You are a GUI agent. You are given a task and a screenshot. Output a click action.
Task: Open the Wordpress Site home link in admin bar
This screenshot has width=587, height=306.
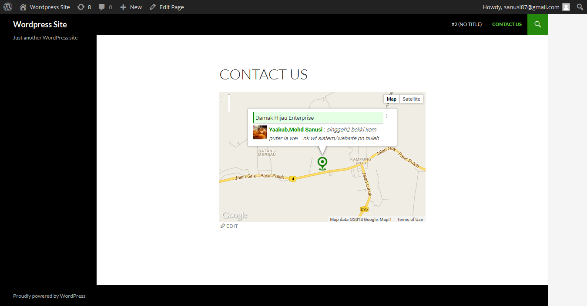45,7
